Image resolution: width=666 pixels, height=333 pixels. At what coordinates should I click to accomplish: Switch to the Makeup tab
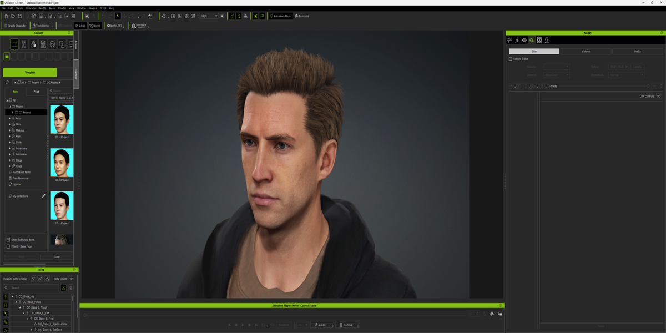coord(586,51)
